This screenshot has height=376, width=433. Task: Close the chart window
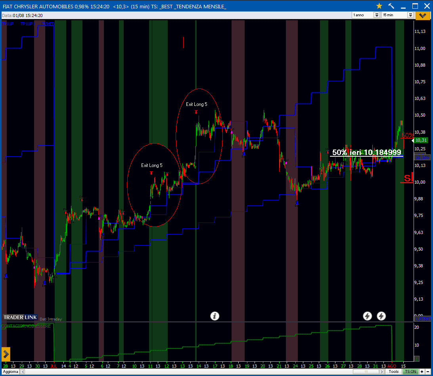(427, 6)
